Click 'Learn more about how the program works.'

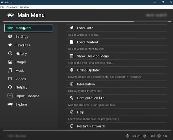coord(94,119)
